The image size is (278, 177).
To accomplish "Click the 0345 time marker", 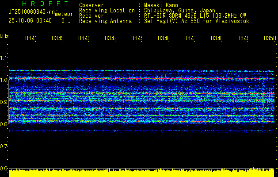I will coord(137,38).
